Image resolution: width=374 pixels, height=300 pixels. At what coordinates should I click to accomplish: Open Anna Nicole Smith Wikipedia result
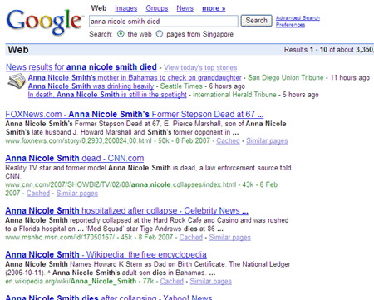106,254
